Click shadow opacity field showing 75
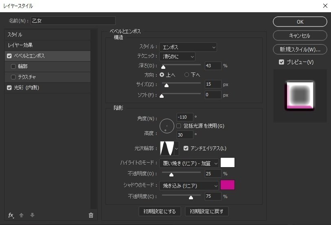Viewport: 331px width, 225px height. pyautogui.click(x=213, y=196)
